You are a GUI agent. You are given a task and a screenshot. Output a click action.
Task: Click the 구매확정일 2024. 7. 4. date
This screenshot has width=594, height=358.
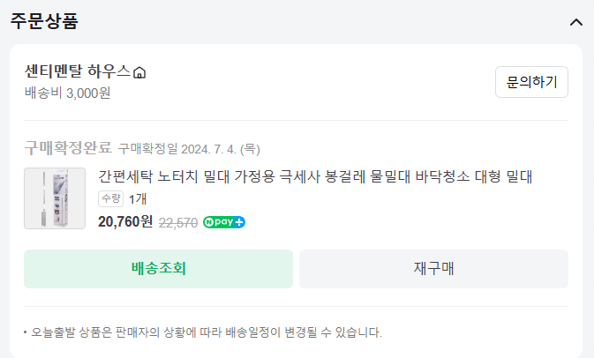click(189, 148)
